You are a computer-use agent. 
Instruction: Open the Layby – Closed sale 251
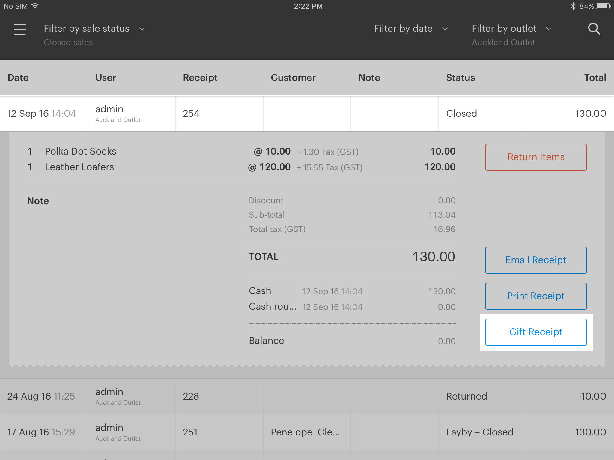(306, 432)
